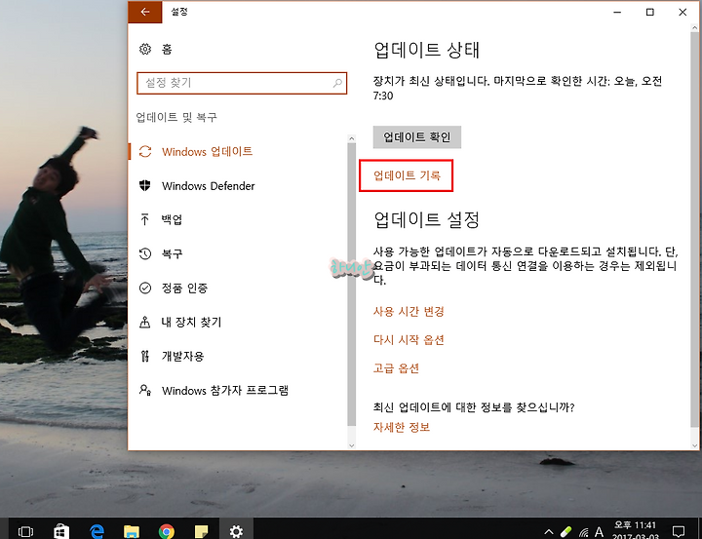Close the Settings window
The image size is (702, 539).
[682, 12]
